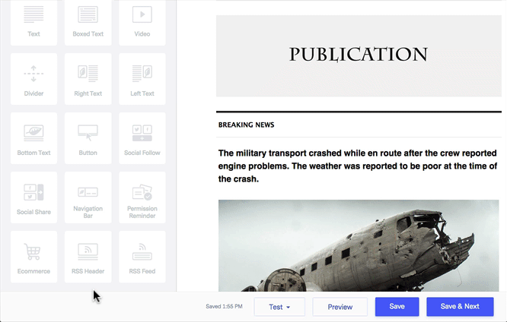
Task: Select the Divider content block
Action: 33,79
